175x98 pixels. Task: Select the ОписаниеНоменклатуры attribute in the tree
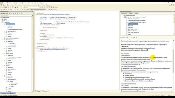(x=15, y=57)
